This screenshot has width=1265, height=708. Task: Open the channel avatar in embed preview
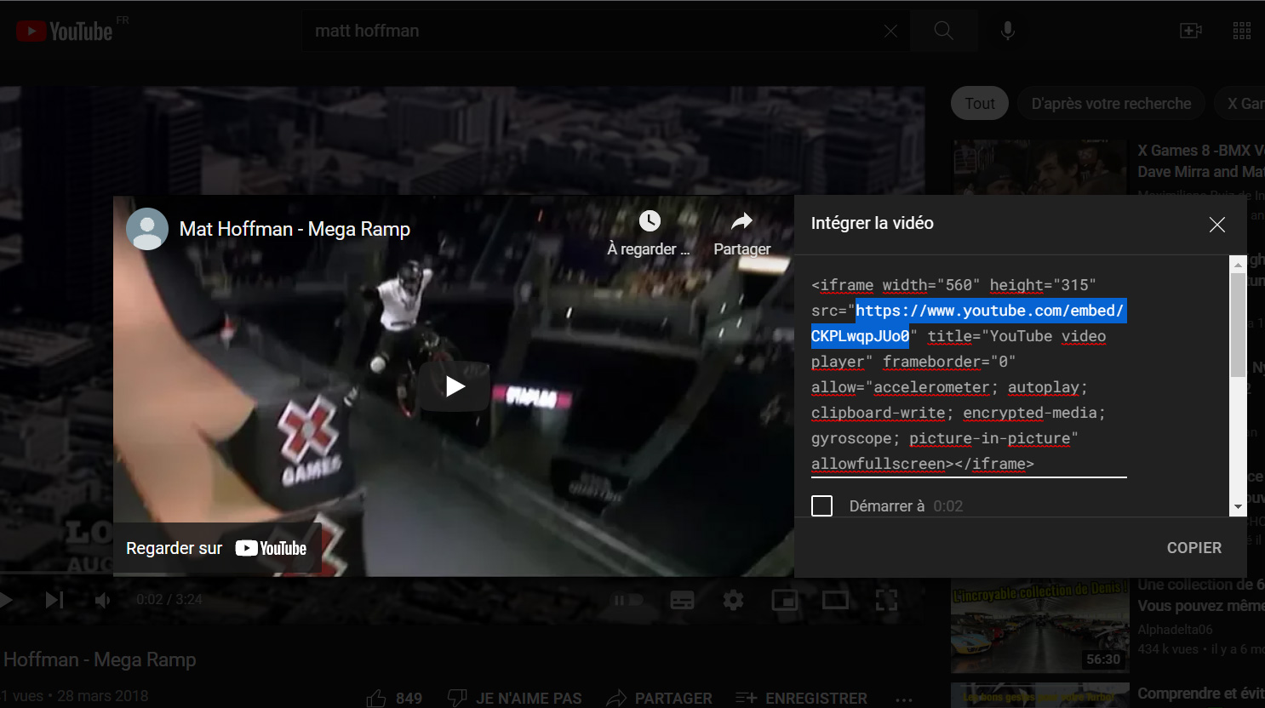pyautogui.click(x=147, y=229)
